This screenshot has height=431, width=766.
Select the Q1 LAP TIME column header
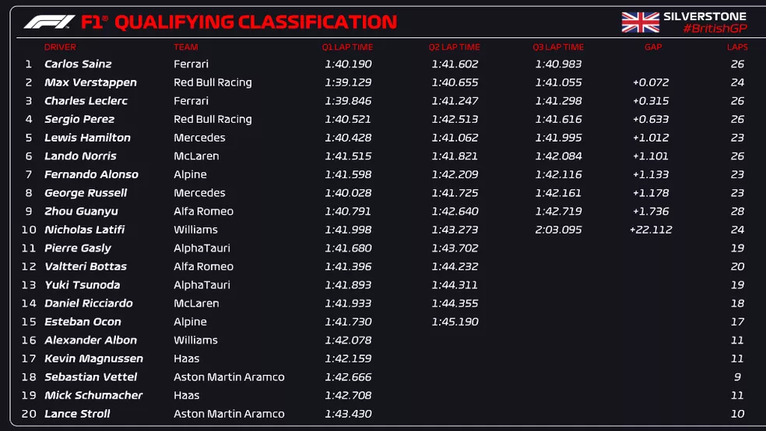point(348,47)
